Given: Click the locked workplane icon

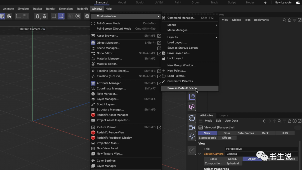Looking at the screenshot, I should 61,16.
